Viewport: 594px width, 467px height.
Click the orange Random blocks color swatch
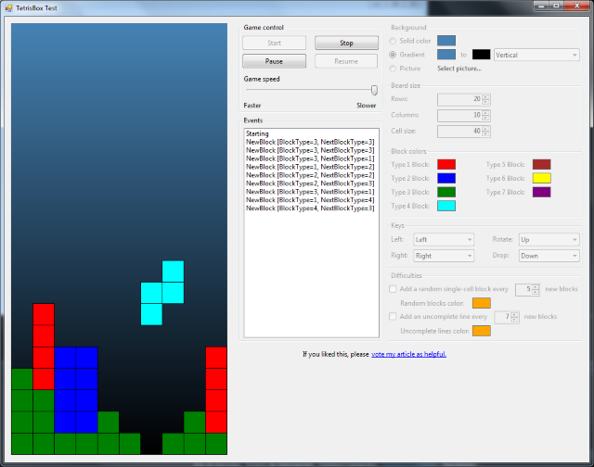click(x=481, y=303)
